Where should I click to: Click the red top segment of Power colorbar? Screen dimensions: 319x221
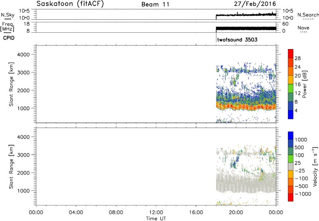pos(291,53)
